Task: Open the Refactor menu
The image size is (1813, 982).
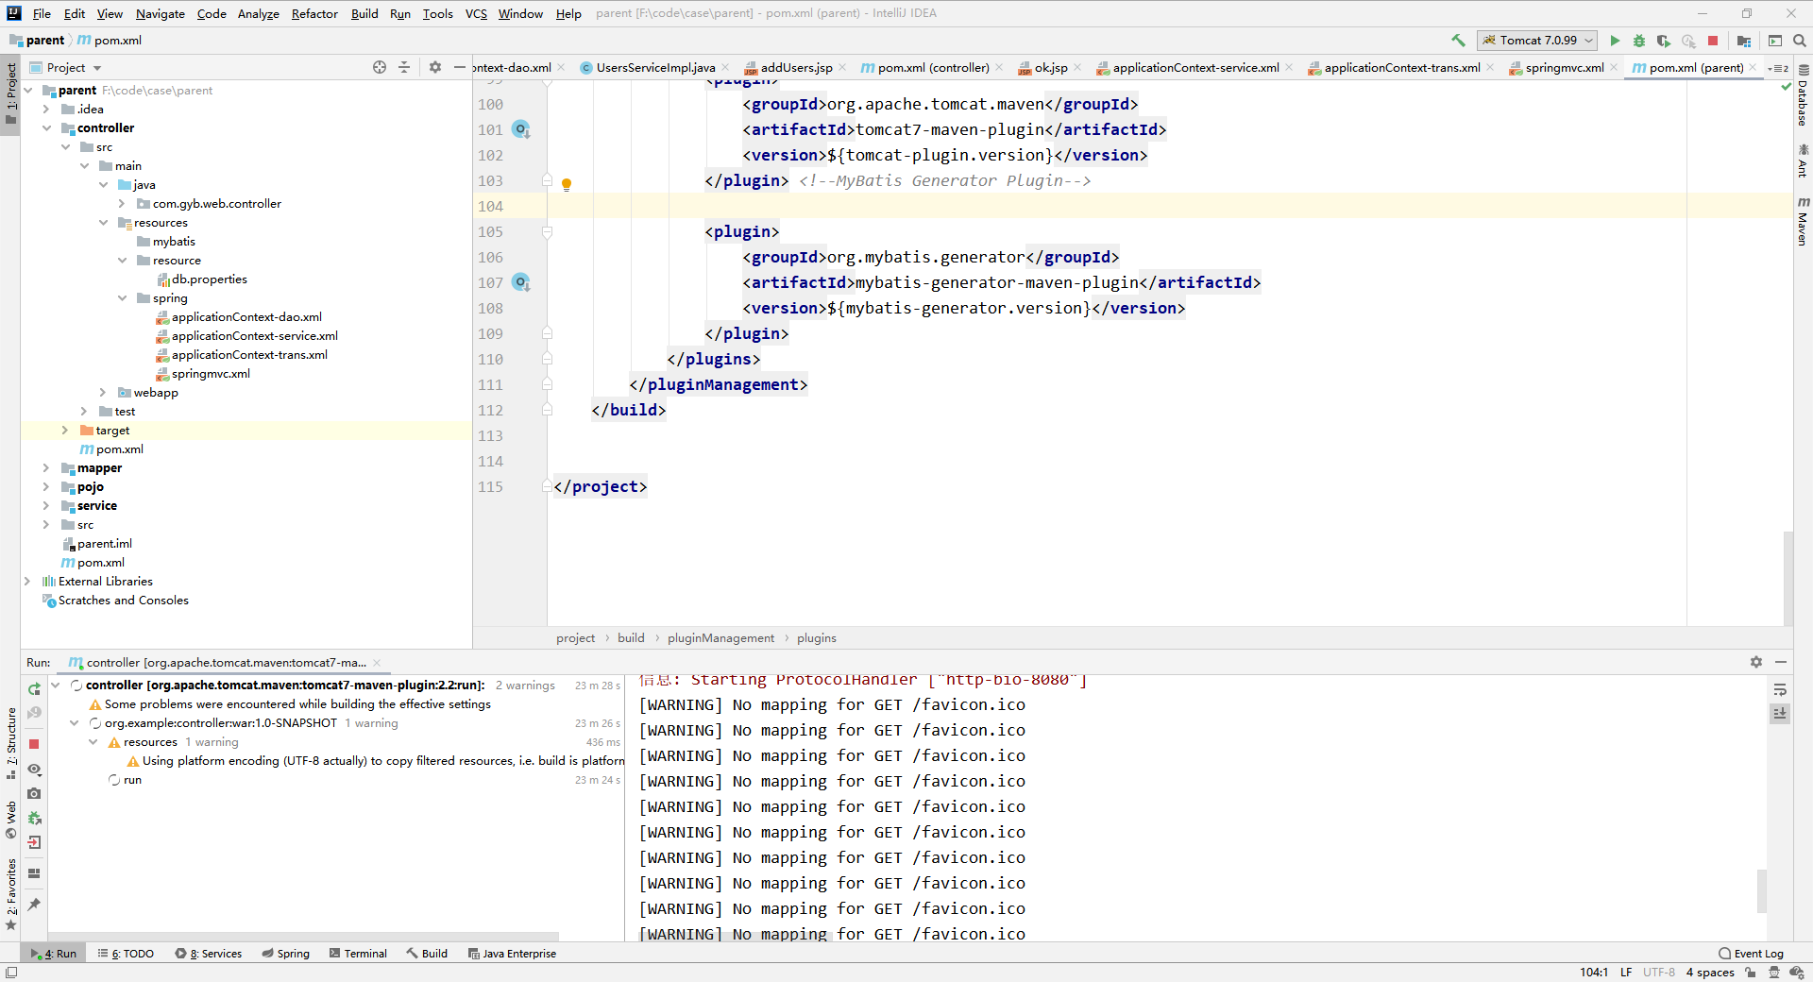Action: pyautogui.click(x=314, y=13)
